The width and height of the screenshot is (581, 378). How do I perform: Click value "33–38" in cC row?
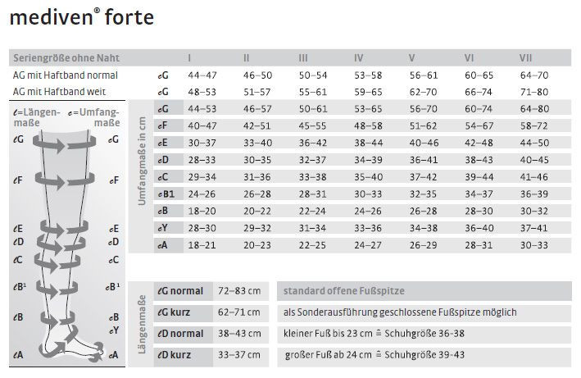(312, 177)
